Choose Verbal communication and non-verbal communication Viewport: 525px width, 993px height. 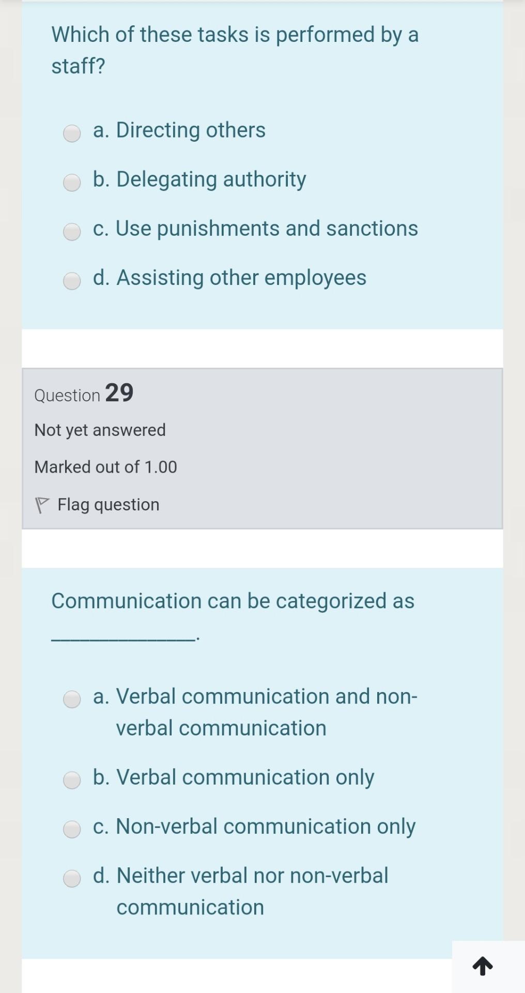(72, 700)
